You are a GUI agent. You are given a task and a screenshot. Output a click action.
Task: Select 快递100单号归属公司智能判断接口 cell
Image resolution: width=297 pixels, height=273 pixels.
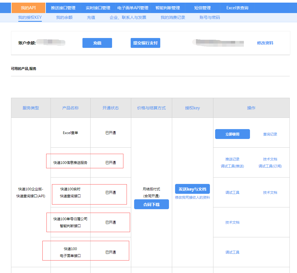point(71,222)
